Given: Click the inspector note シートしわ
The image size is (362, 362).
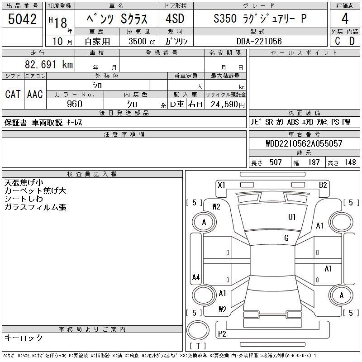Looking at the screenshot, I should tap(24, 199).
